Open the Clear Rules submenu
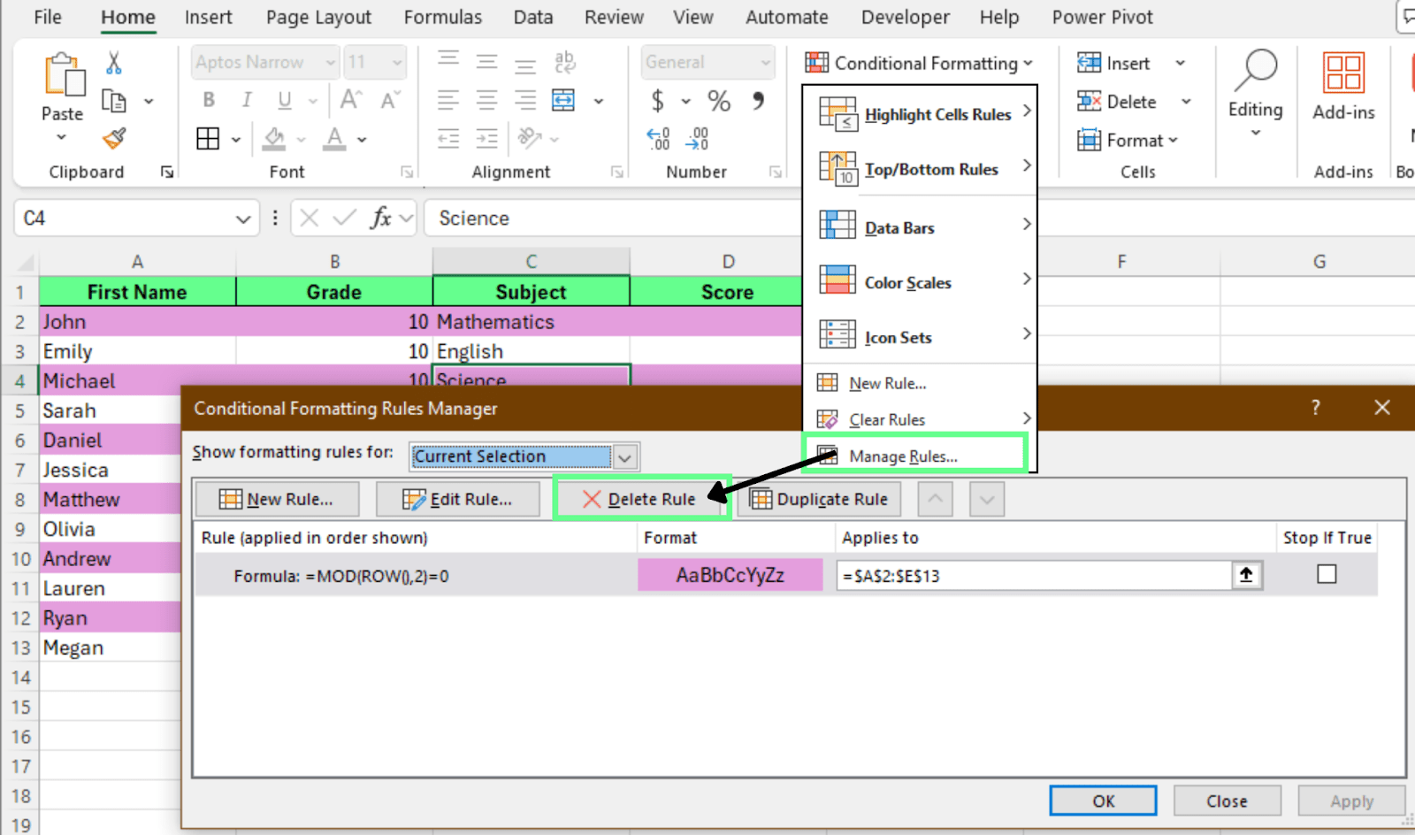Viewport: 1415px width, 835px height. [x=920, y=419]
